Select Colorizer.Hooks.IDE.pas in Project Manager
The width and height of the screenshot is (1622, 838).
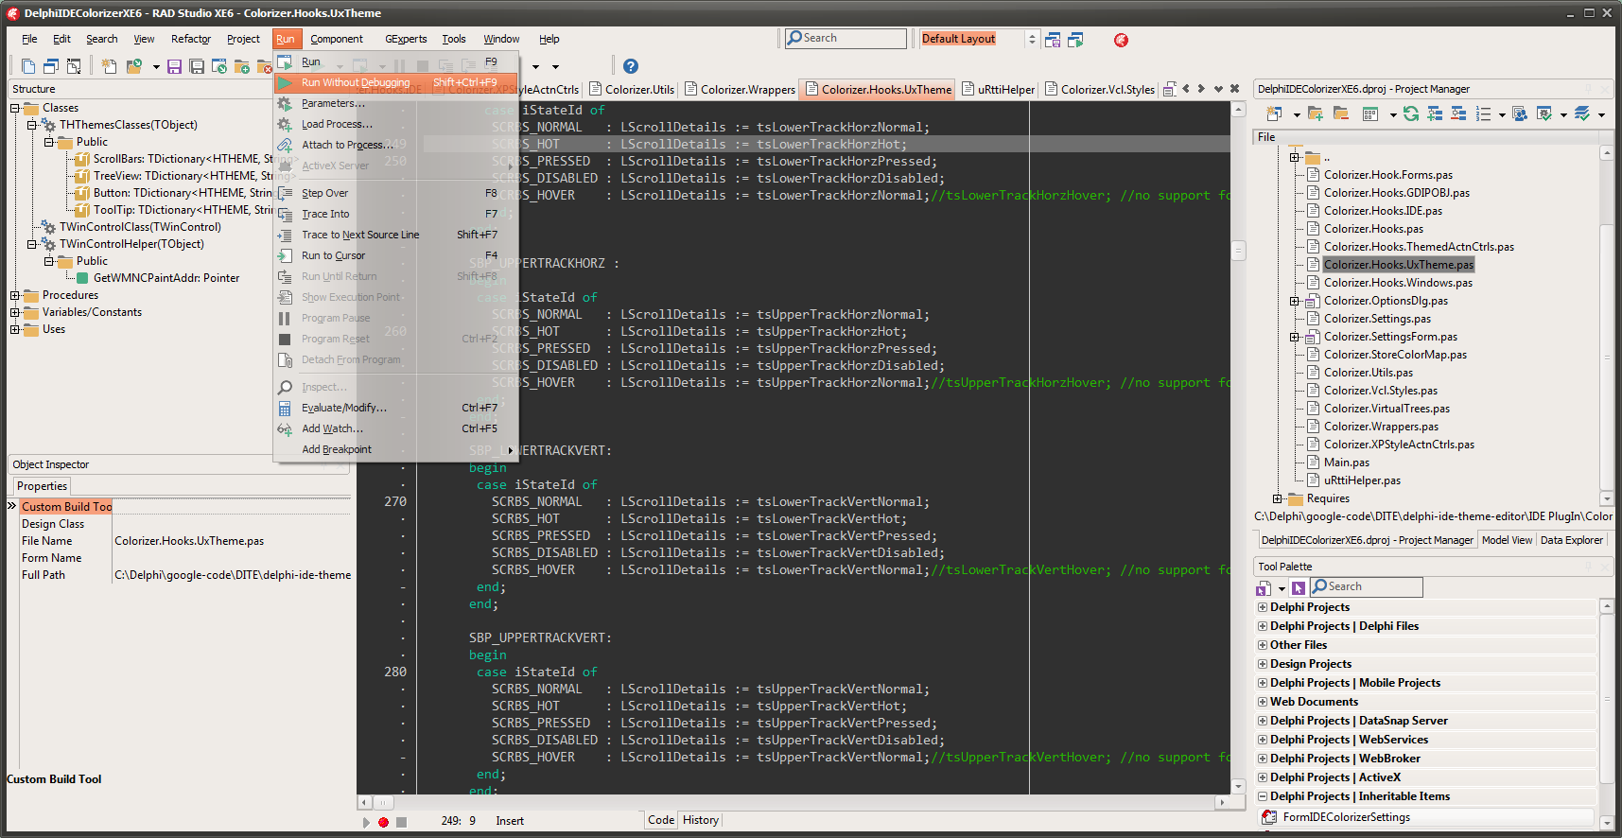coord(1383,211)
